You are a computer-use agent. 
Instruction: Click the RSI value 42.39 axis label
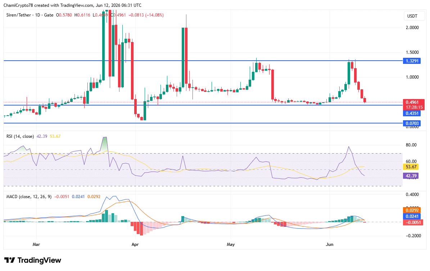point(411,176)
